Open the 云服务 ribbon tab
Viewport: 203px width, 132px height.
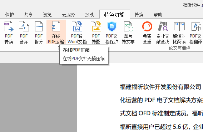(68, 15)
